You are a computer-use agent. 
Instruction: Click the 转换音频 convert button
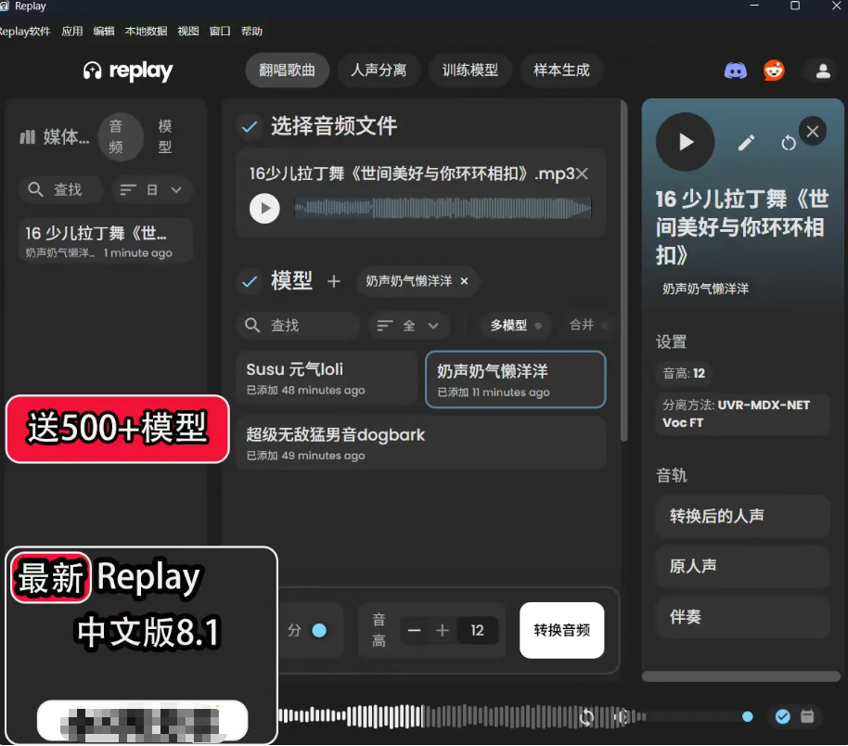561,631
